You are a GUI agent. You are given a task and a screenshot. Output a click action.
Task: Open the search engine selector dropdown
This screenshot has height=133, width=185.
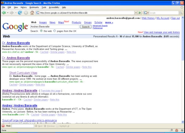point(148,13)
